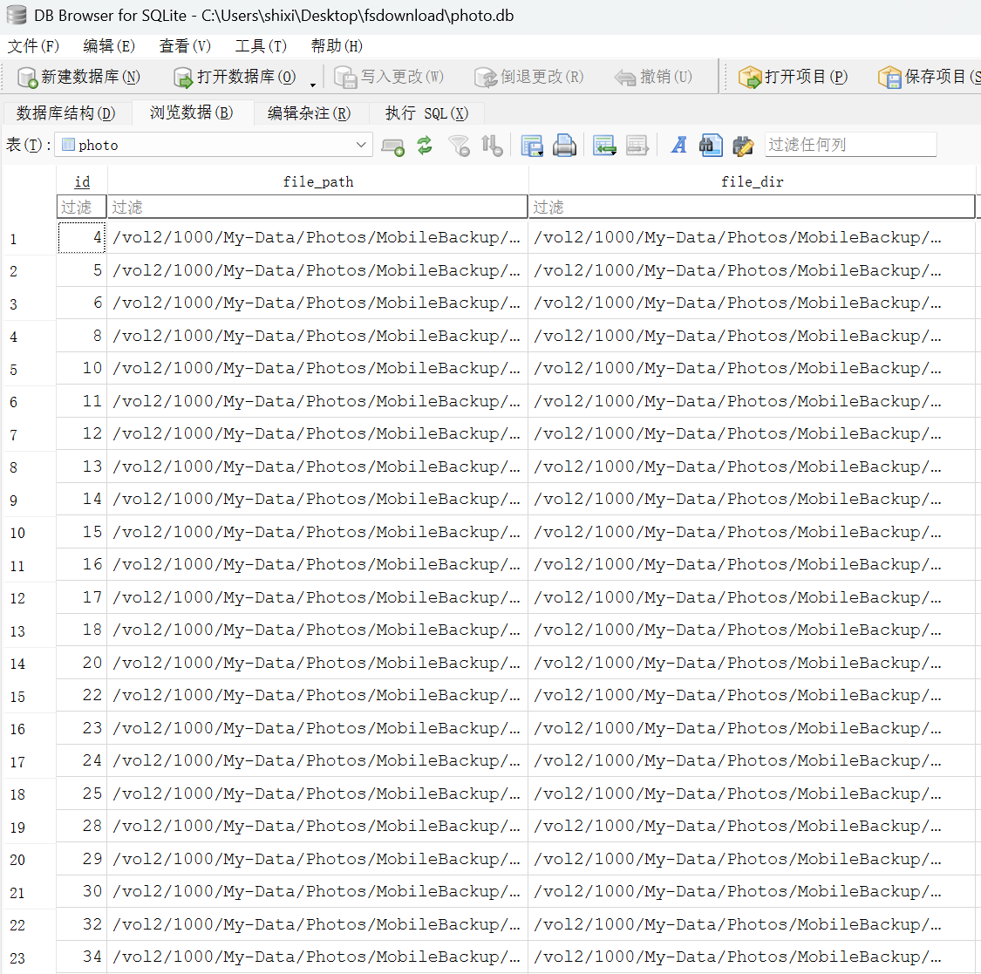Select id cell with value 13
This screenshot has height=974, width=981.
82,467
